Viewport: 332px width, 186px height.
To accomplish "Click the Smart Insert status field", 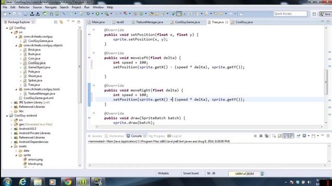I will (x=191, y=174).
